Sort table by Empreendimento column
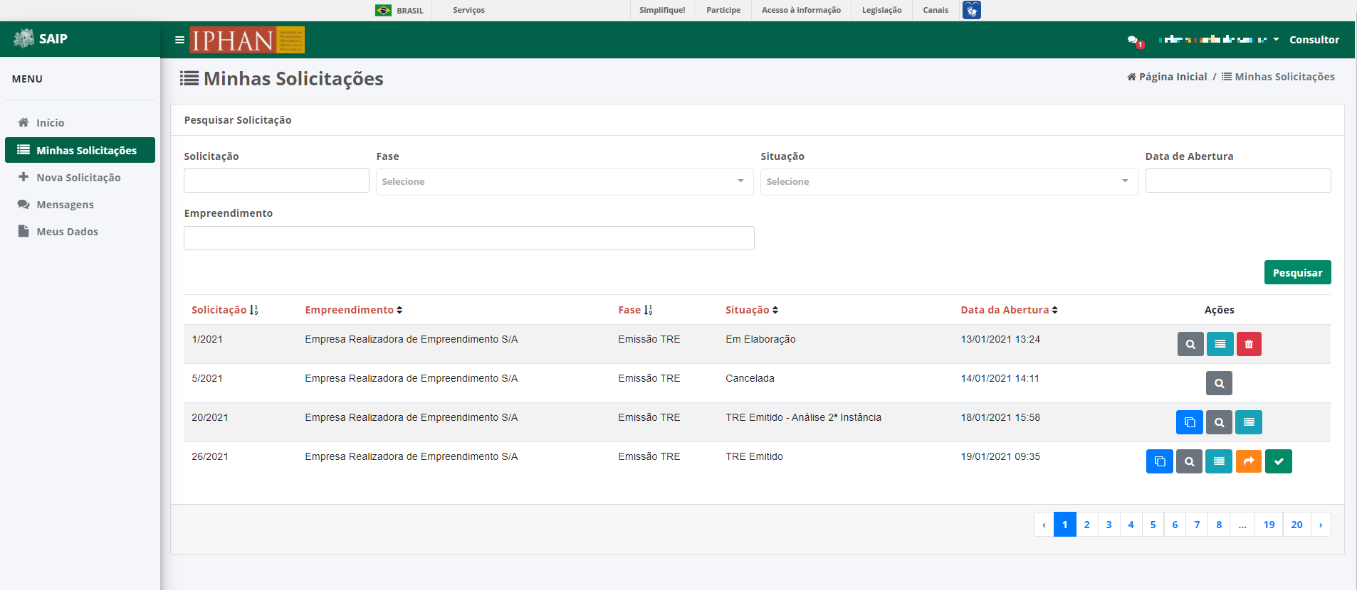 pyautogui.click(x=354, y=310)
